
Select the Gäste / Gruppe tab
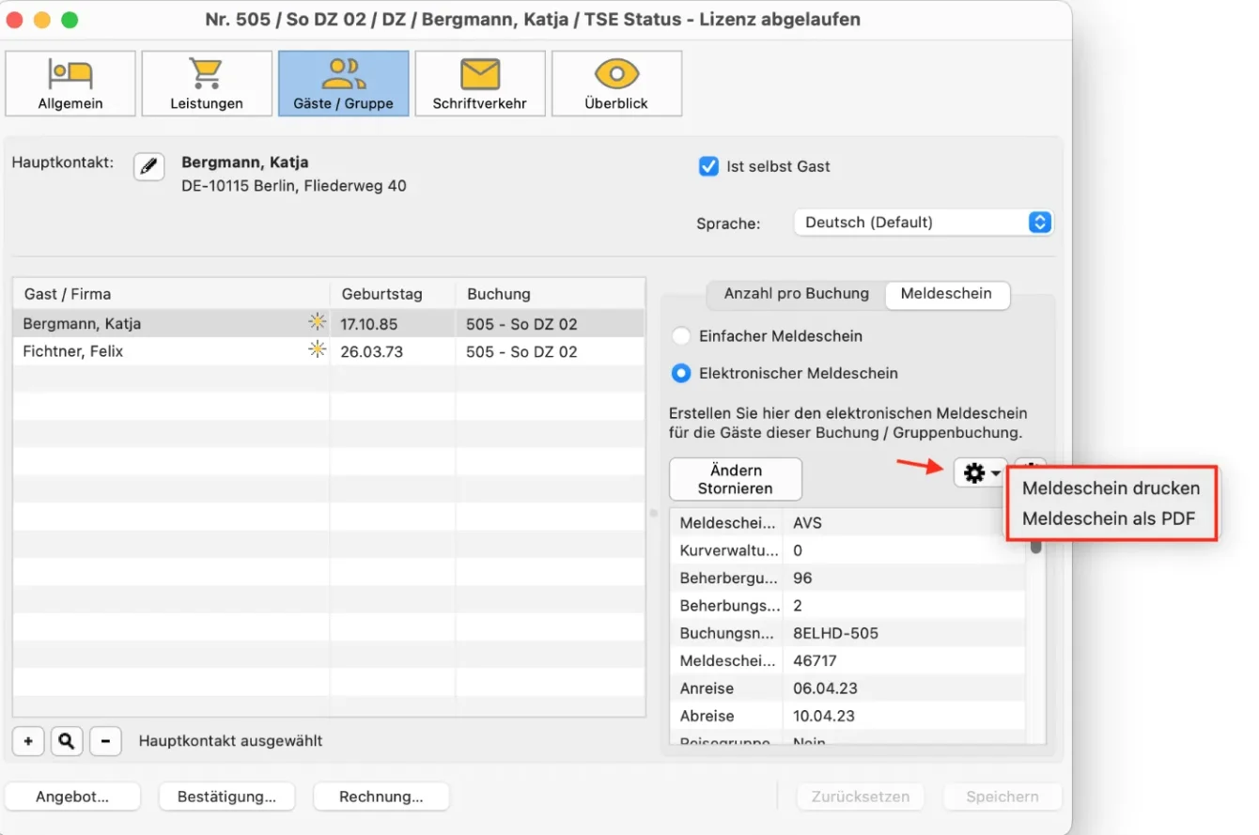pyautogui.click(x=343, y=84)
